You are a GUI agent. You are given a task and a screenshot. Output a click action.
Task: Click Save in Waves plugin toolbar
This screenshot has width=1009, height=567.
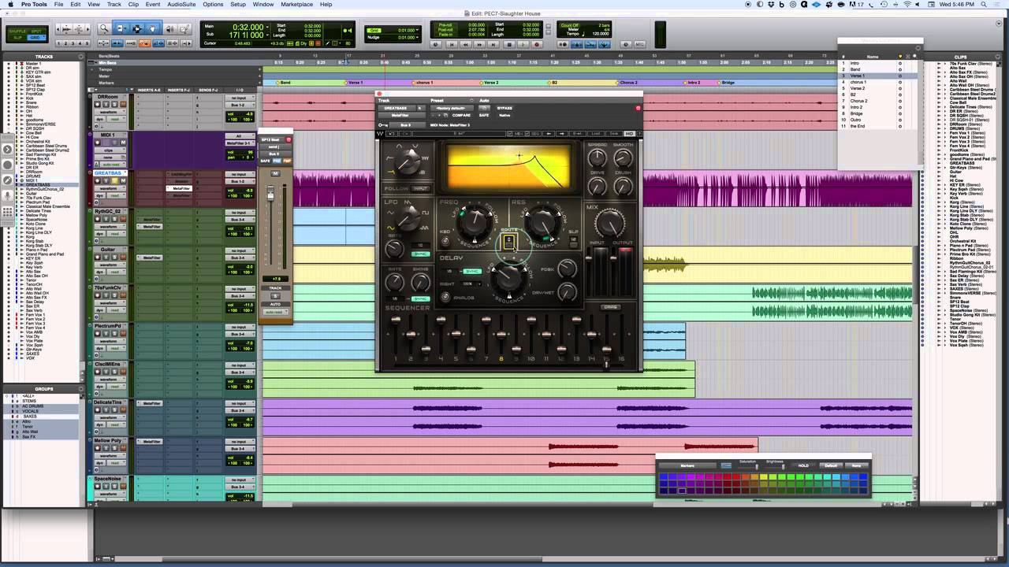click(614, 134)
